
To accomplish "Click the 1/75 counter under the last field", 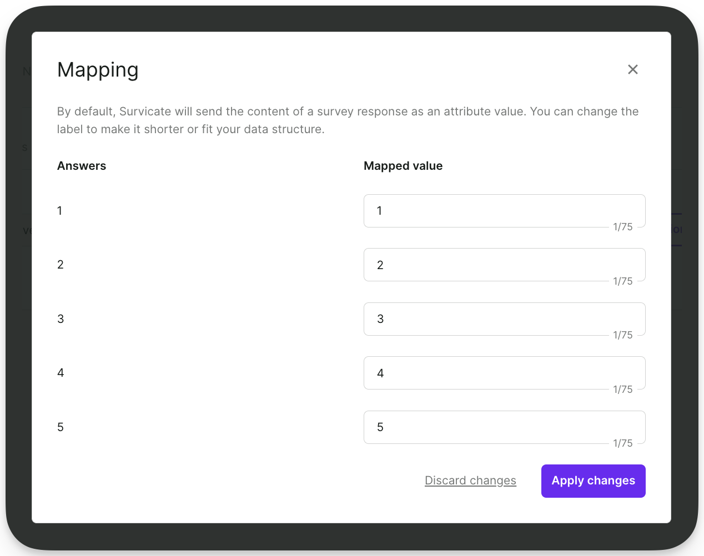I will [x=622, y=443].
